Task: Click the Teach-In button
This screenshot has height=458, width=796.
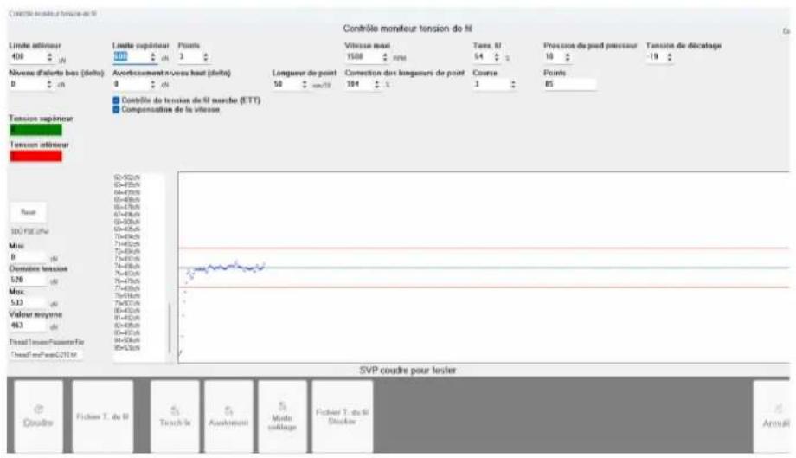Action: pos(175,416)
